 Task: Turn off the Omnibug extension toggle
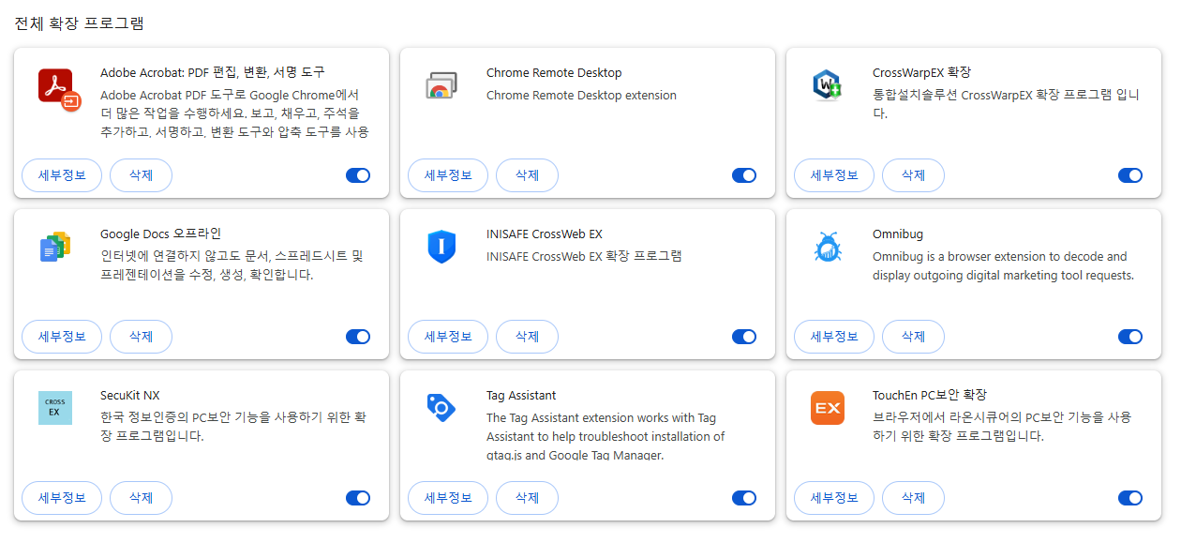[1130, 337]
